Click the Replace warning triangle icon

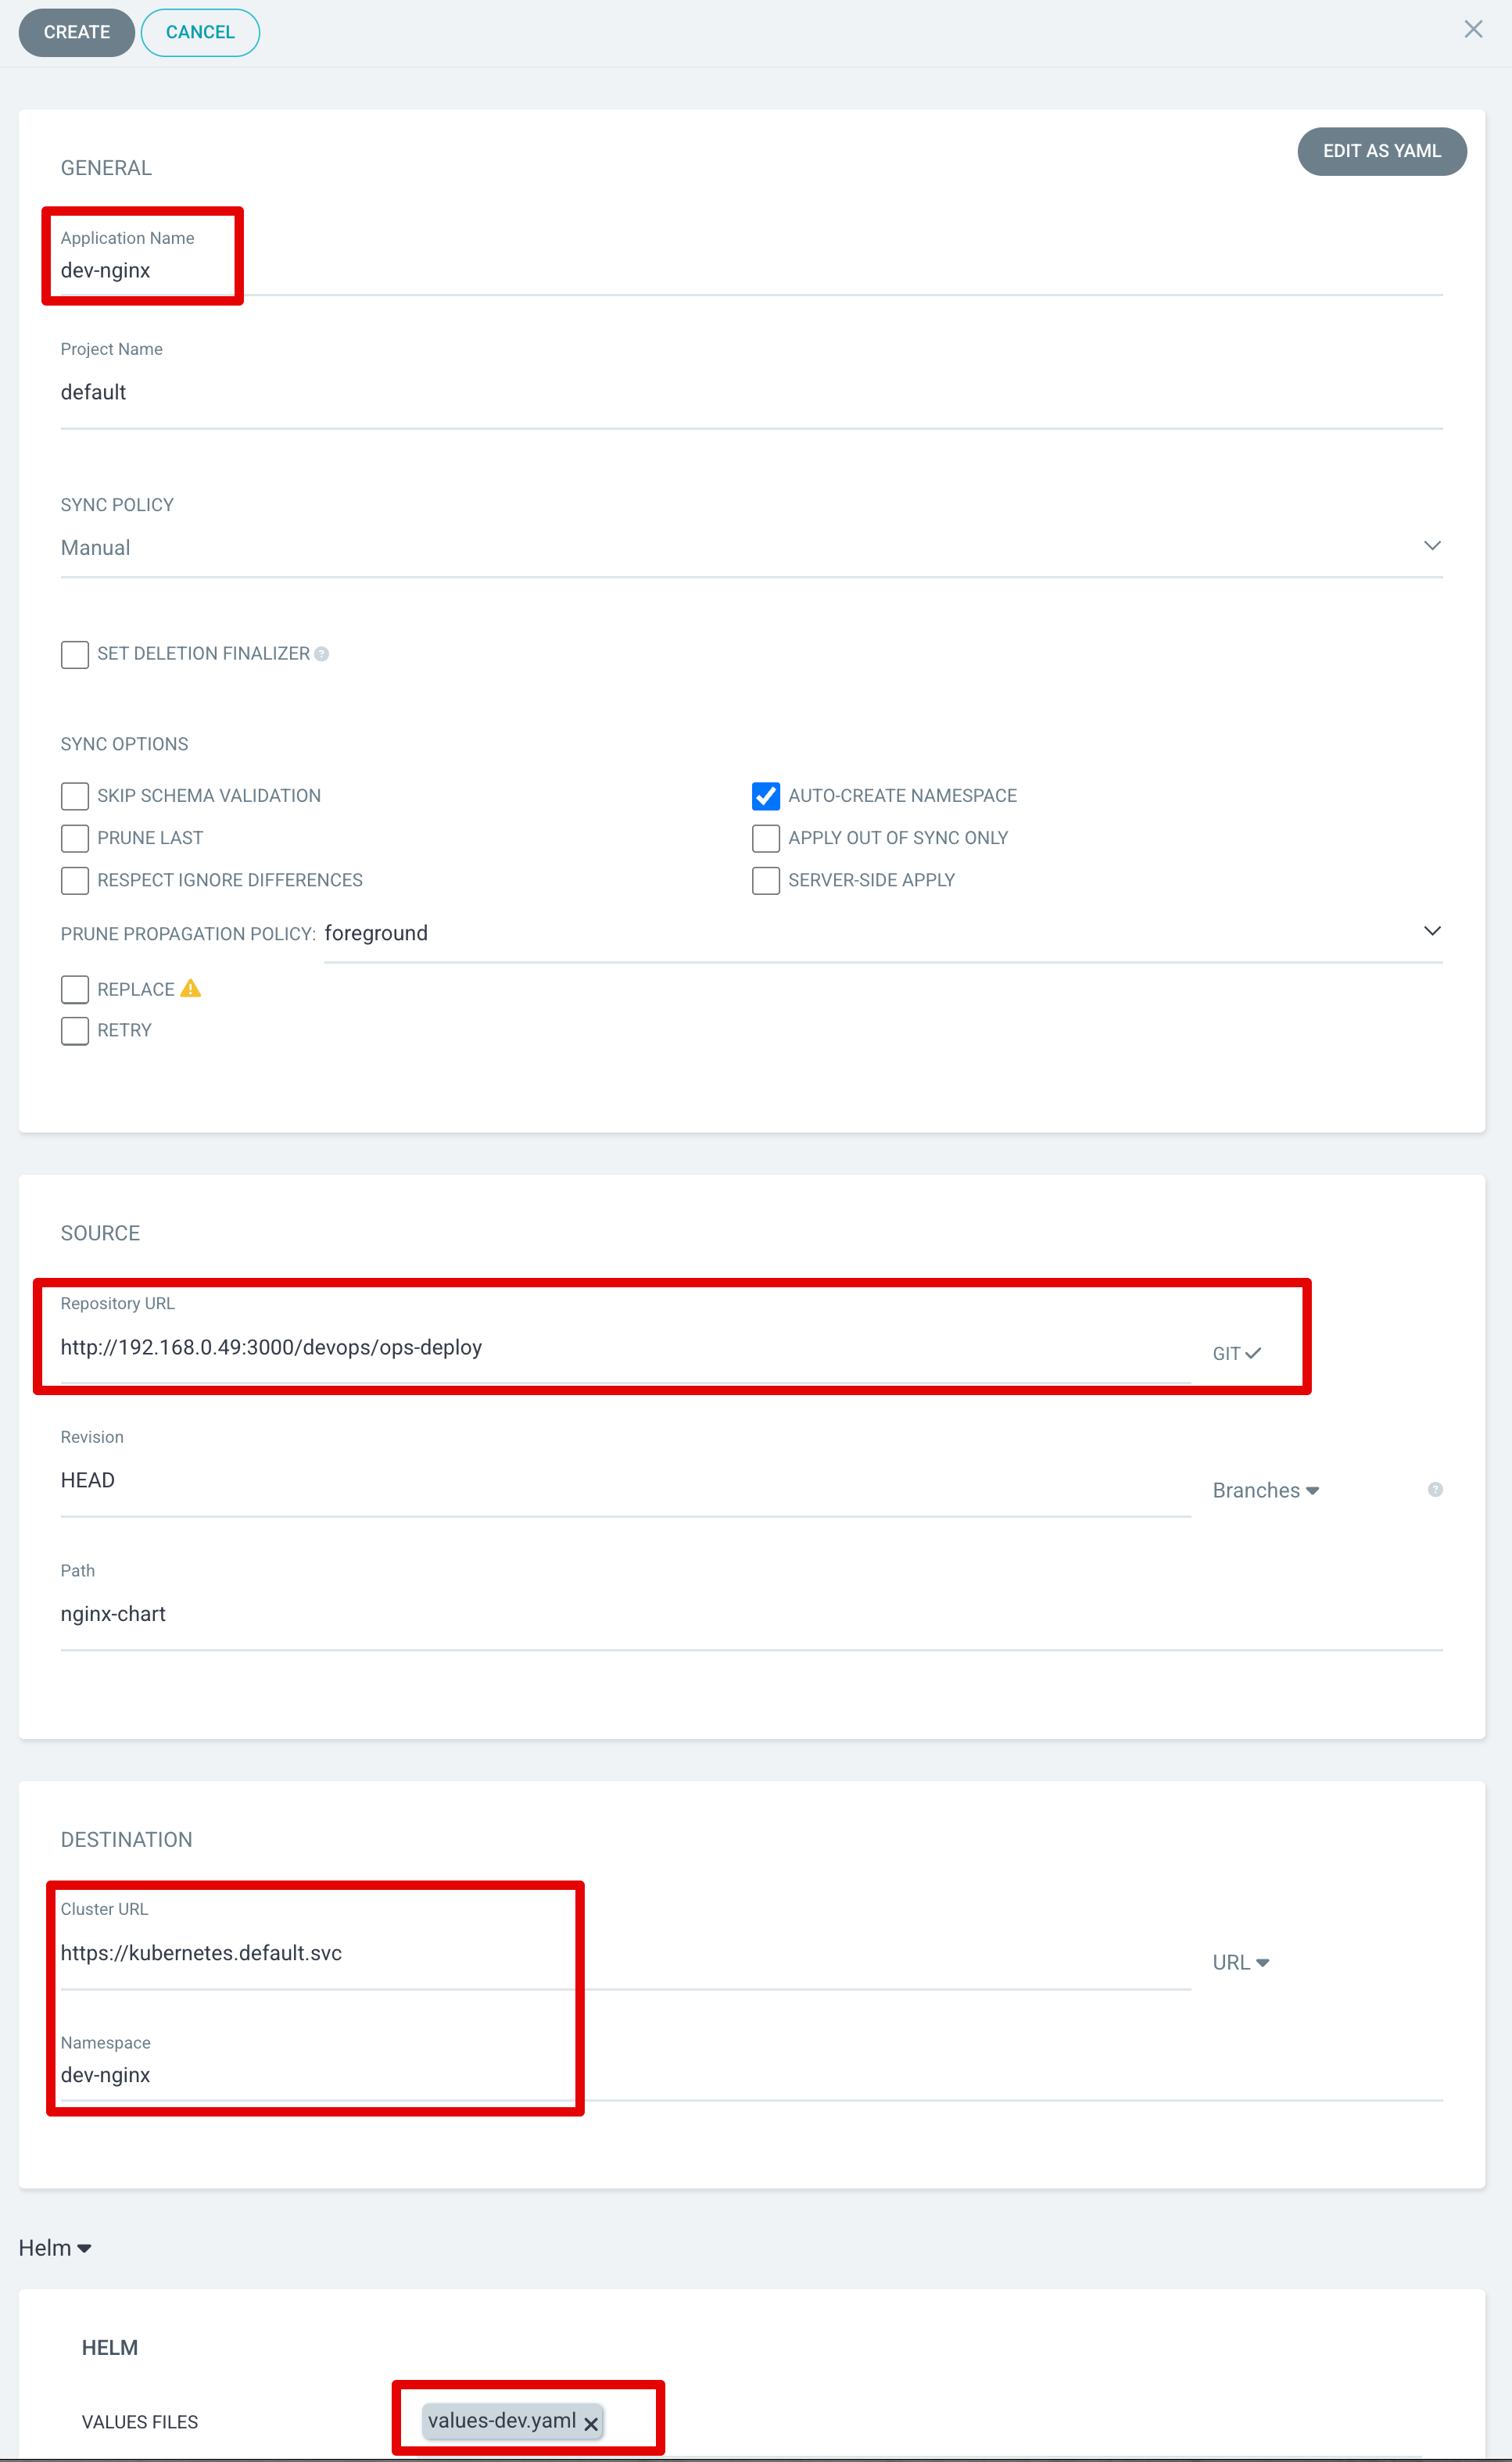pos(191,989)
